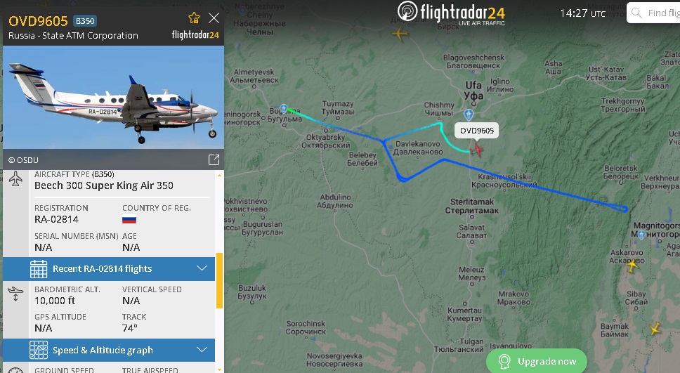Image resolution: width=680 pixels, height=373 pixels.
Task: Click chevron next to Recent RA-02814 flights
Action: pos(202,268)
